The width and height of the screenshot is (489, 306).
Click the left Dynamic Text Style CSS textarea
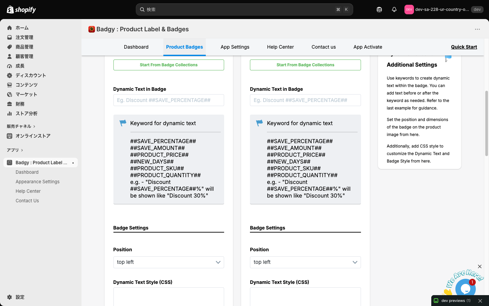(x=169, y=296)
